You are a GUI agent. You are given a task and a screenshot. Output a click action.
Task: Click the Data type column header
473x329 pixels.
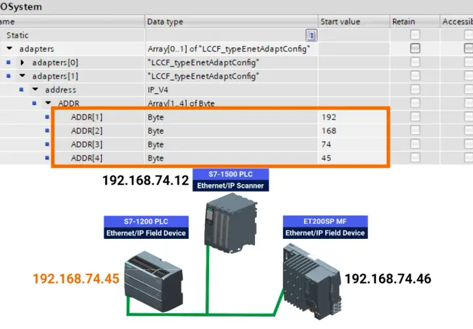(x=231, y=22)
